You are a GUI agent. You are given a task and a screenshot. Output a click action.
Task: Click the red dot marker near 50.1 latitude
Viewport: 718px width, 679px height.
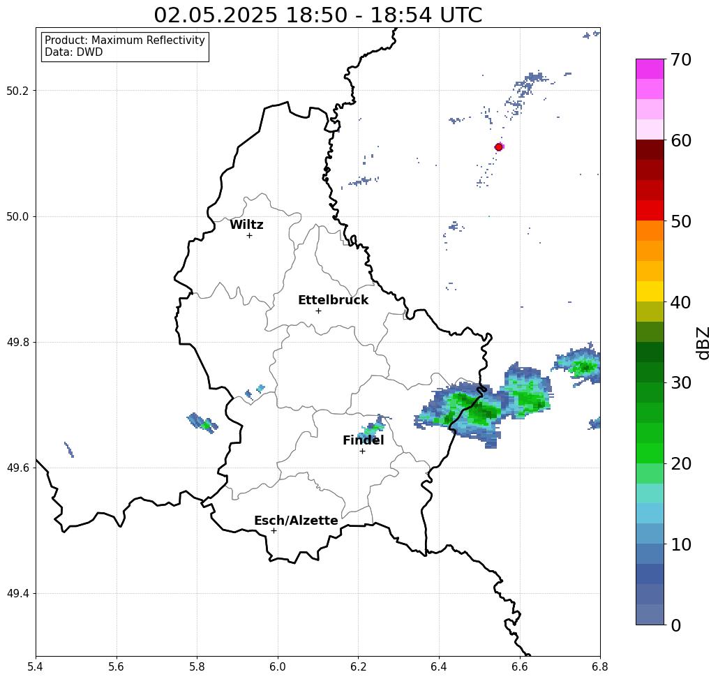tap(499, 147)
